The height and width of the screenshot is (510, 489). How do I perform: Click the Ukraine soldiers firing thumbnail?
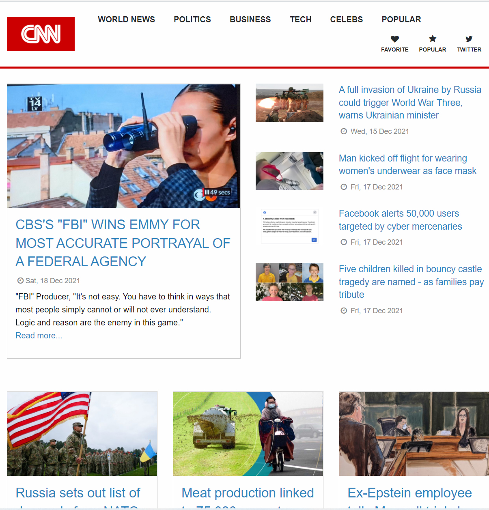click(x=289, y=103)
